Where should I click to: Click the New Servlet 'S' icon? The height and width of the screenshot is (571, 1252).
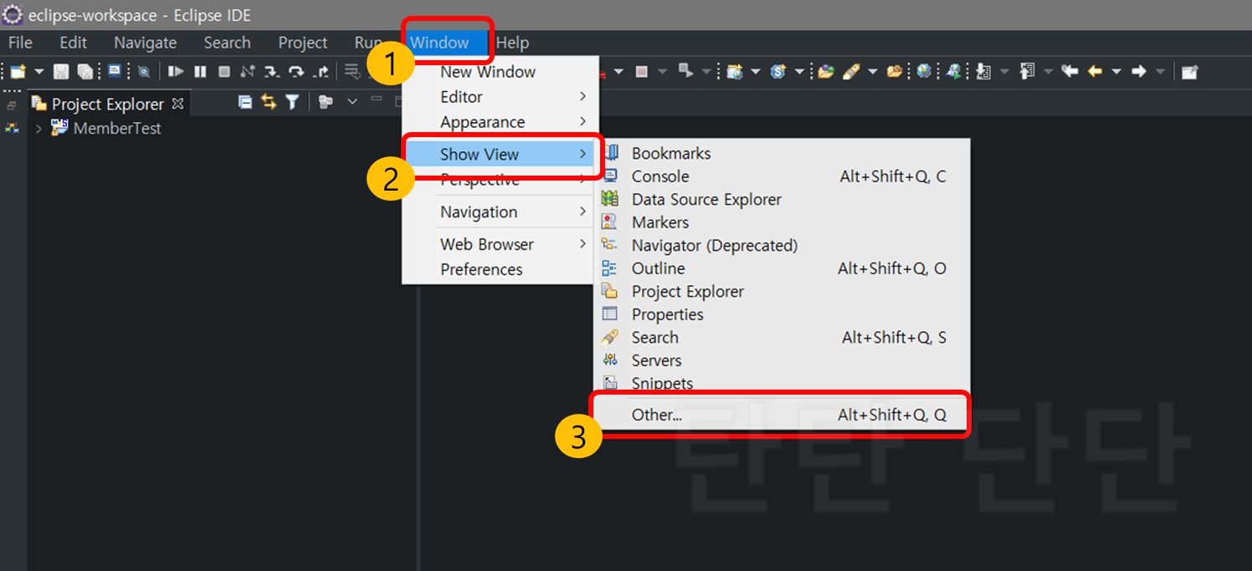tap(778, 71)
